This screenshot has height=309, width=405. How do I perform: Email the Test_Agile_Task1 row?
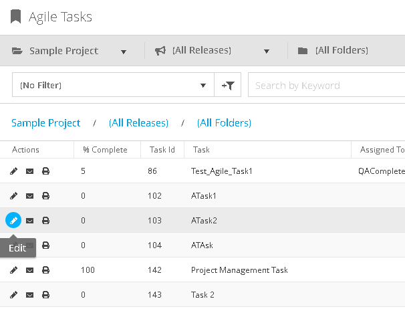29,171
